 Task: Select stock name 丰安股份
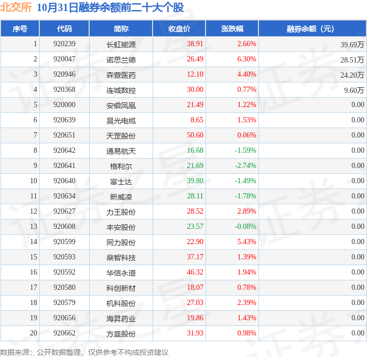(x=121, y=227)
